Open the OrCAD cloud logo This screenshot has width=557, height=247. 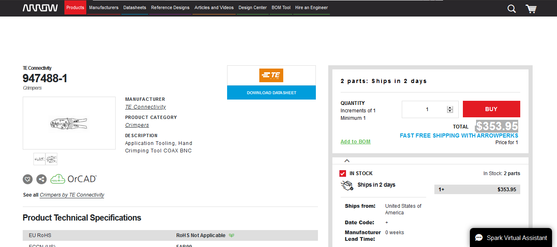coord(73,179)
